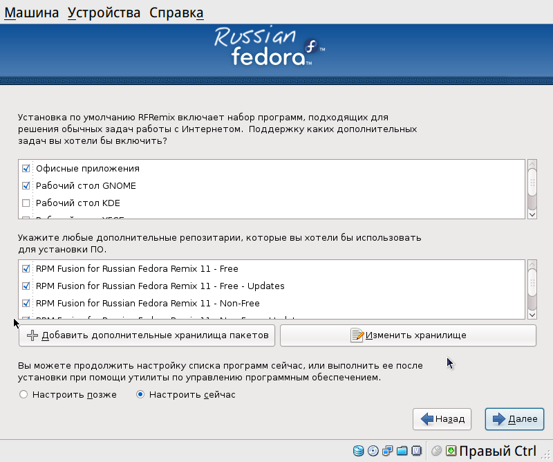Click task list scrollbar up arrow
Screen dimensions: 553x462
click(x=532, y=164)
